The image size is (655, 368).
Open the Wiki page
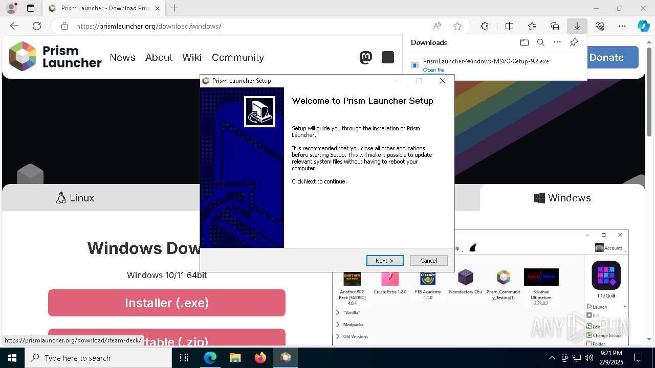(192, 57)
